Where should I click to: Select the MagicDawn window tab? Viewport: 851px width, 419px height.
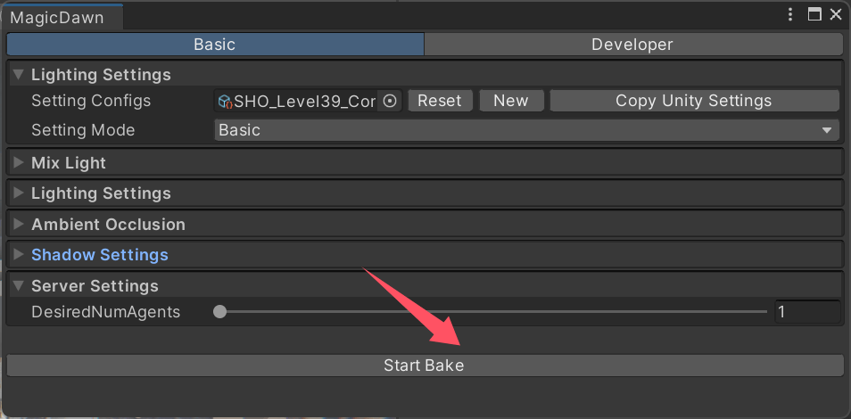pos(57,17)
